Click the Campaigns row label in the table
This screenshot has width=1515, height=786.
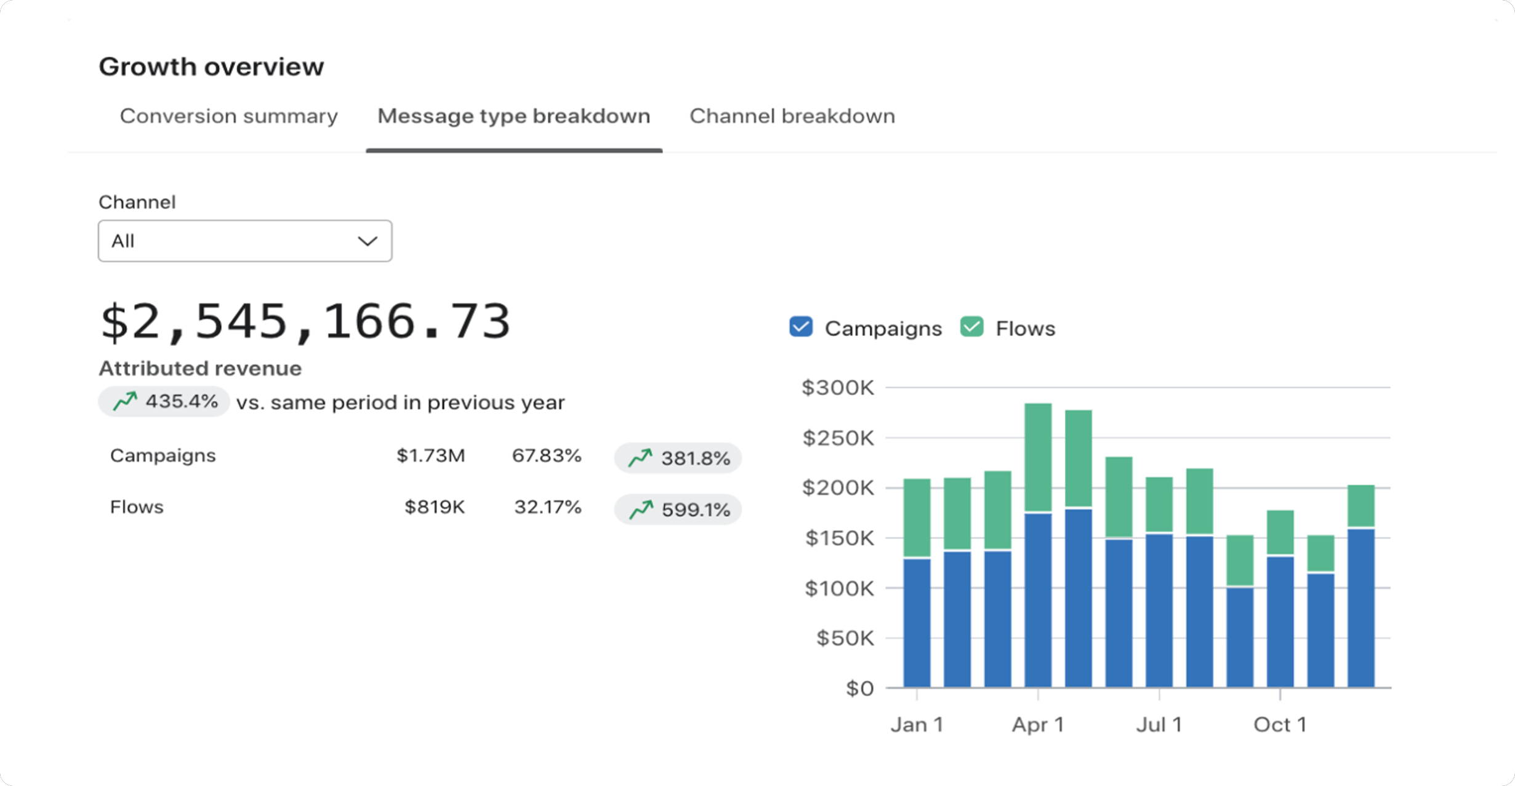click(163, 455)
